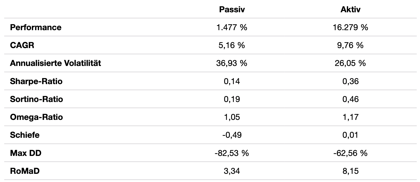Click the Aktiv Sharpe-Ratio value 0,36
The width and height of the screenshot is (420, 182).
350,81
